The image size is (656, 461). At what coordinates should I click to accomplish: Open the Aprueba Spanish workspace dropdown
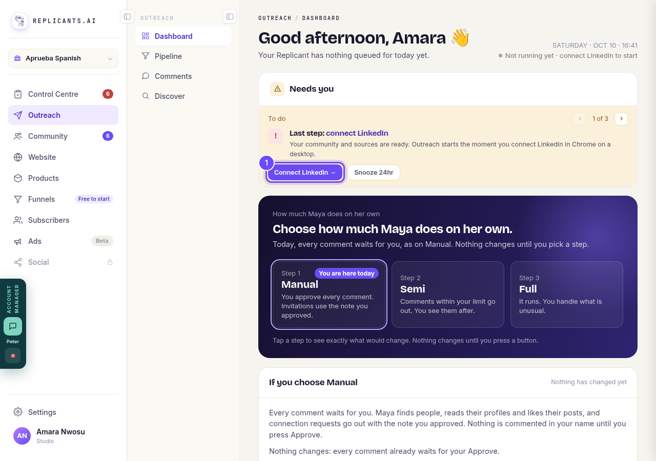pos(63,58)
